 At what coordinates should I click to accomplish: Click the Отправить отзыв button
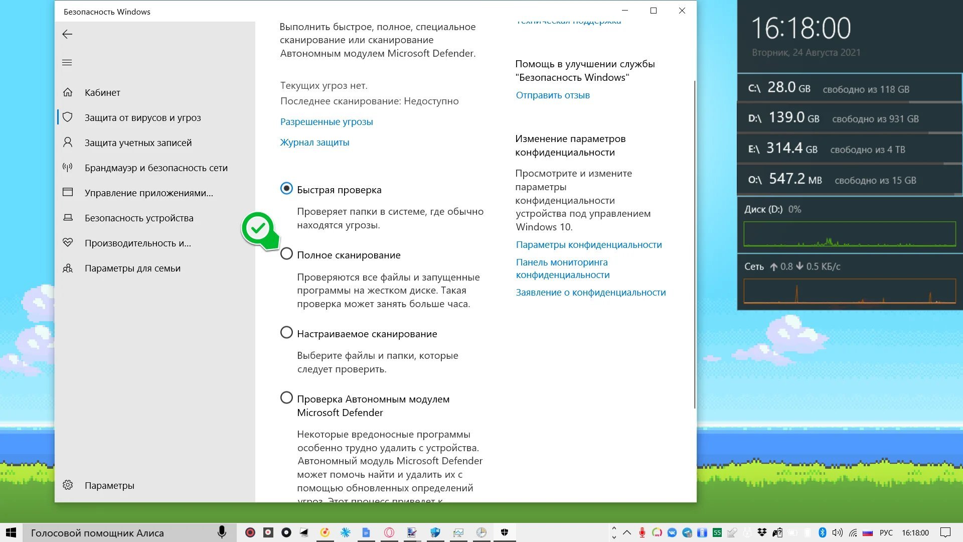pos(553,95)
